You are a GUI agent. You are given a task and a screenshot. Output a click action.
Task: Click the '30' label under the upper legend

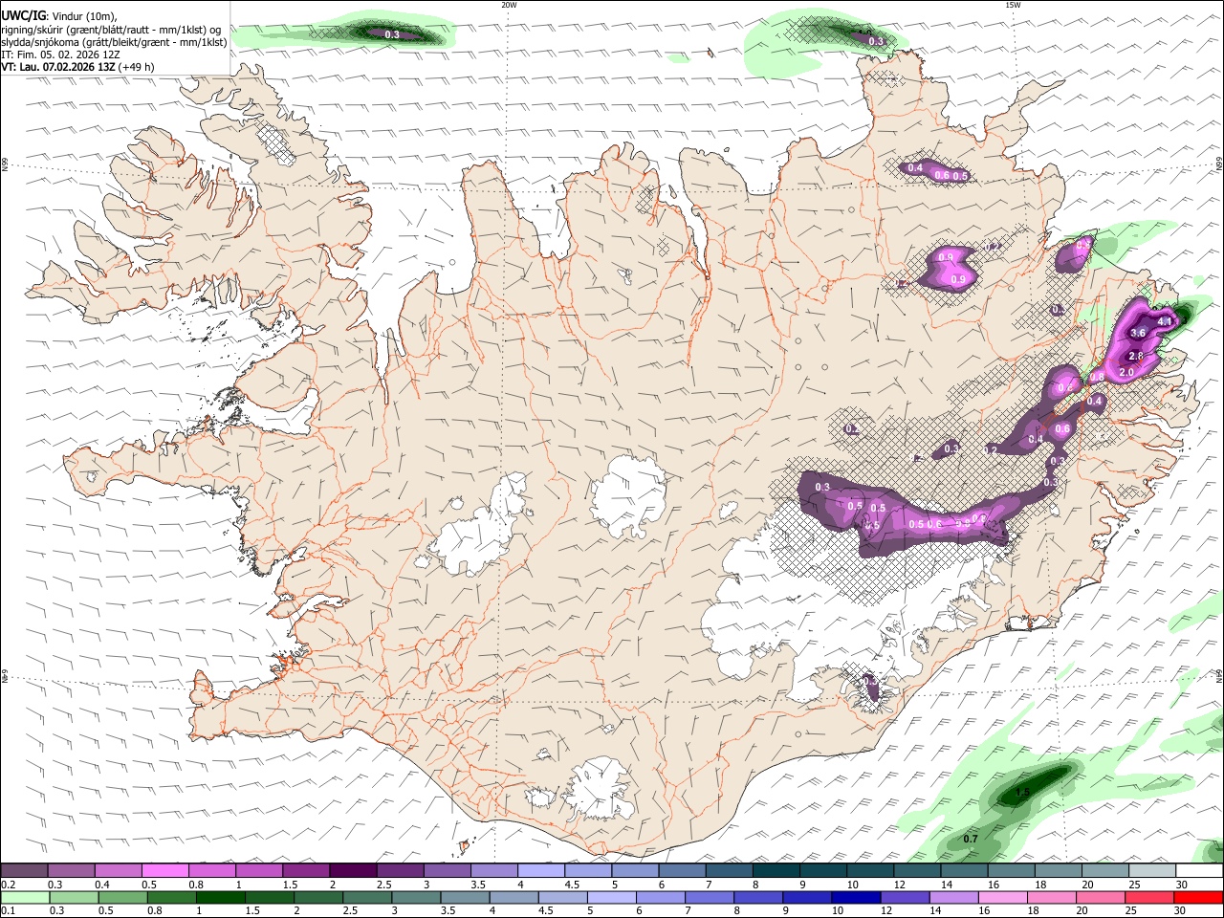(x=1182, y=885)
